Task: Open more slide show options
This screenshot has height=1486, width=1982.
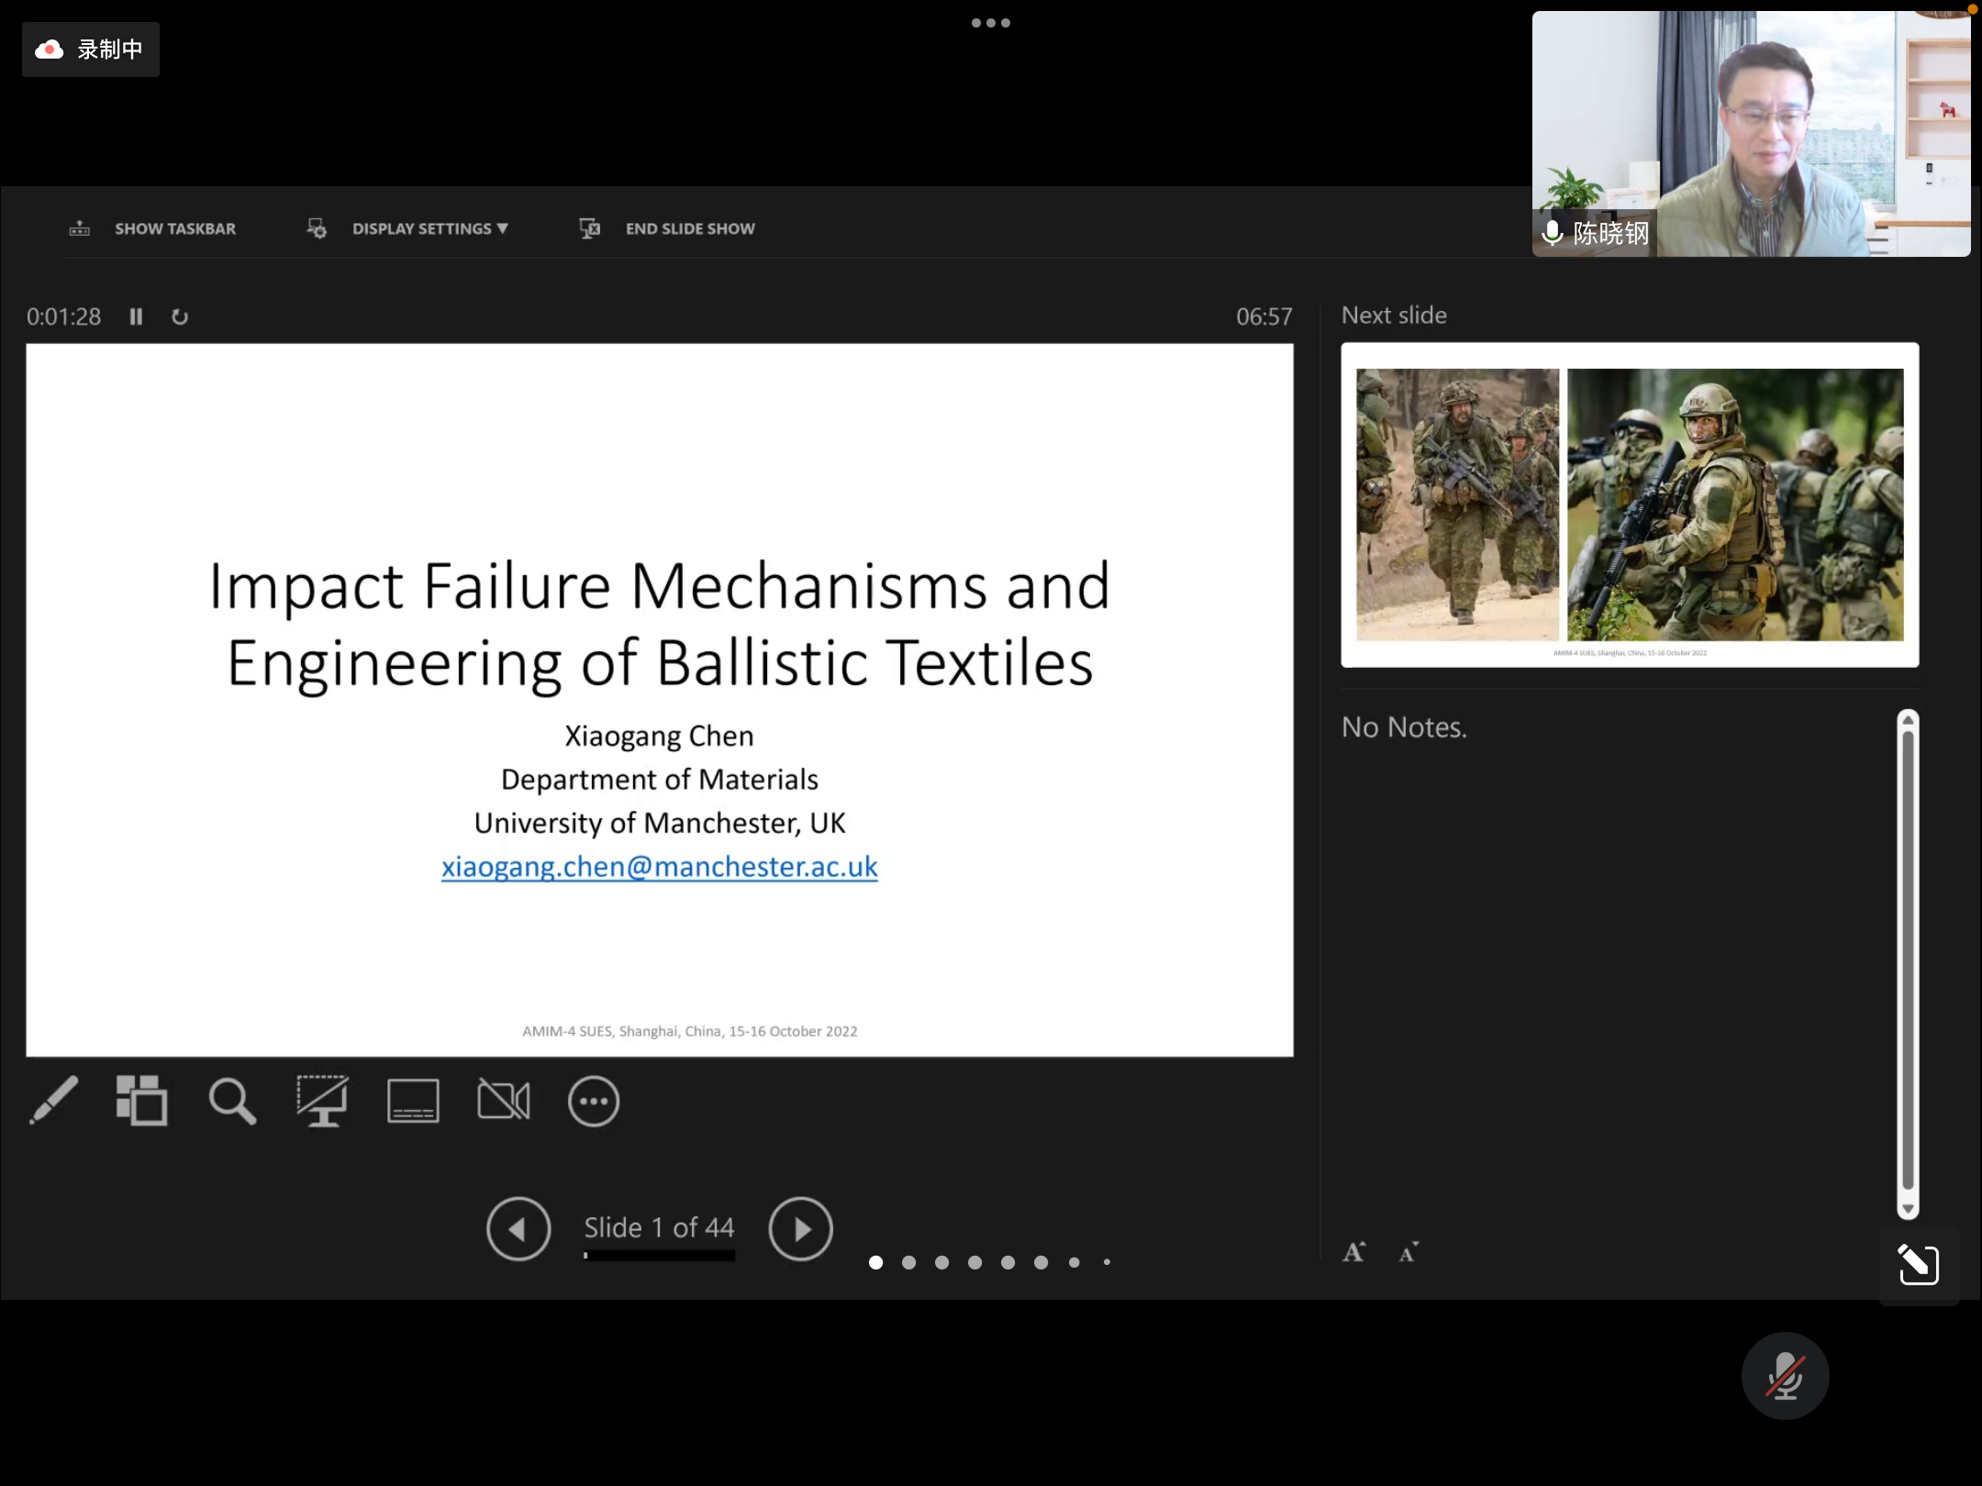Action: pos(594,1100)
